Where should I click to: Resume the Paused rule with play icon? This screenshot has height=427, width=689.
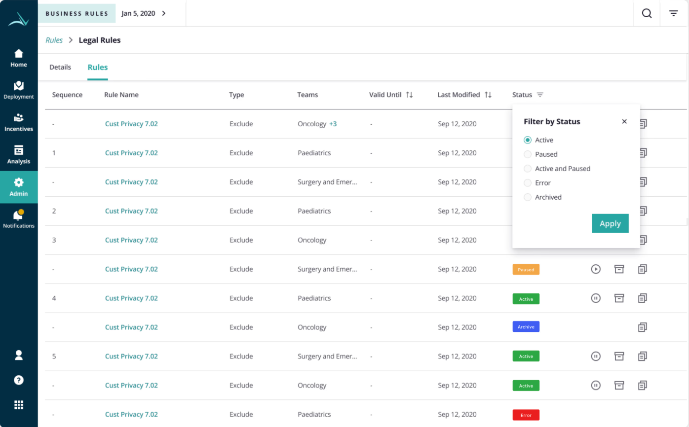pyautogui.click(x=596, y=269)
